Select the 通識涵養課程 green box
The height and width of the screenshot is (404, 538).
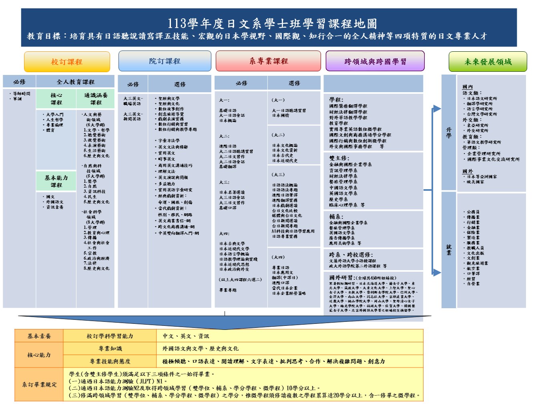[96, 99]
